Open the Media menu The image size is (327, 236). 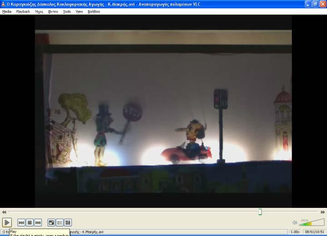[7, 12]
